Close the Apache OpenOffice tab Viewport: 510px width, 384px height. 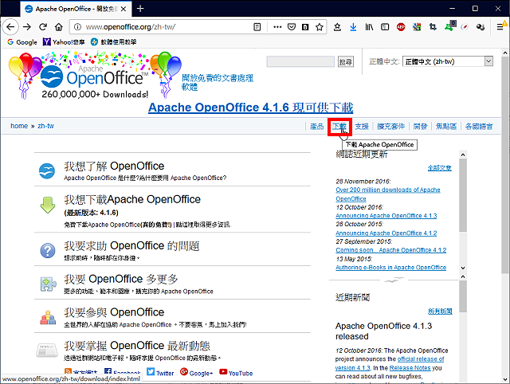pyautogui.click(x=124, y=9)
